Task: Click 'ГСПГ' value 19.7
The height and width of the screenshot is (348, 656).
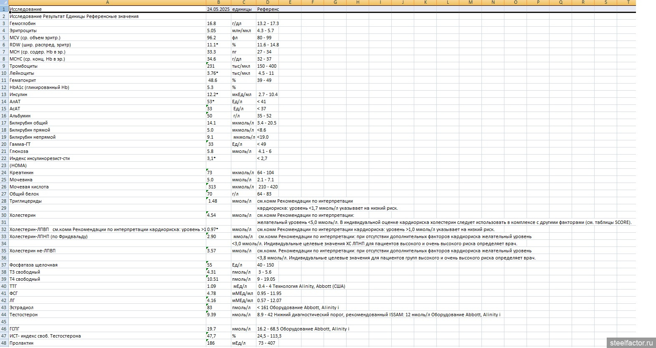Action: pyautogui.click(x=218, y=329)
